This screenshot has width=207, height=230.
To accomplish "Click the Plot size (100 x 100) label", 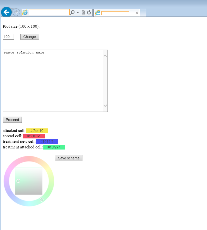I will click(21, 26).
